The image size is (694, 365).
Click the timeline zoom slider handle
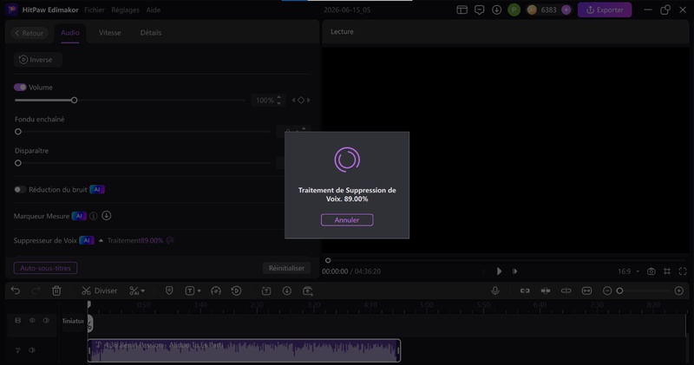click(x=619, y=290)
